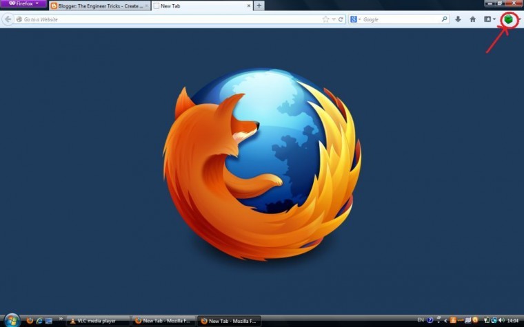Launch Internet Explorer from quick launch
Image resolution: width=524 pixels, height=327 pixels.
point(39,321)
